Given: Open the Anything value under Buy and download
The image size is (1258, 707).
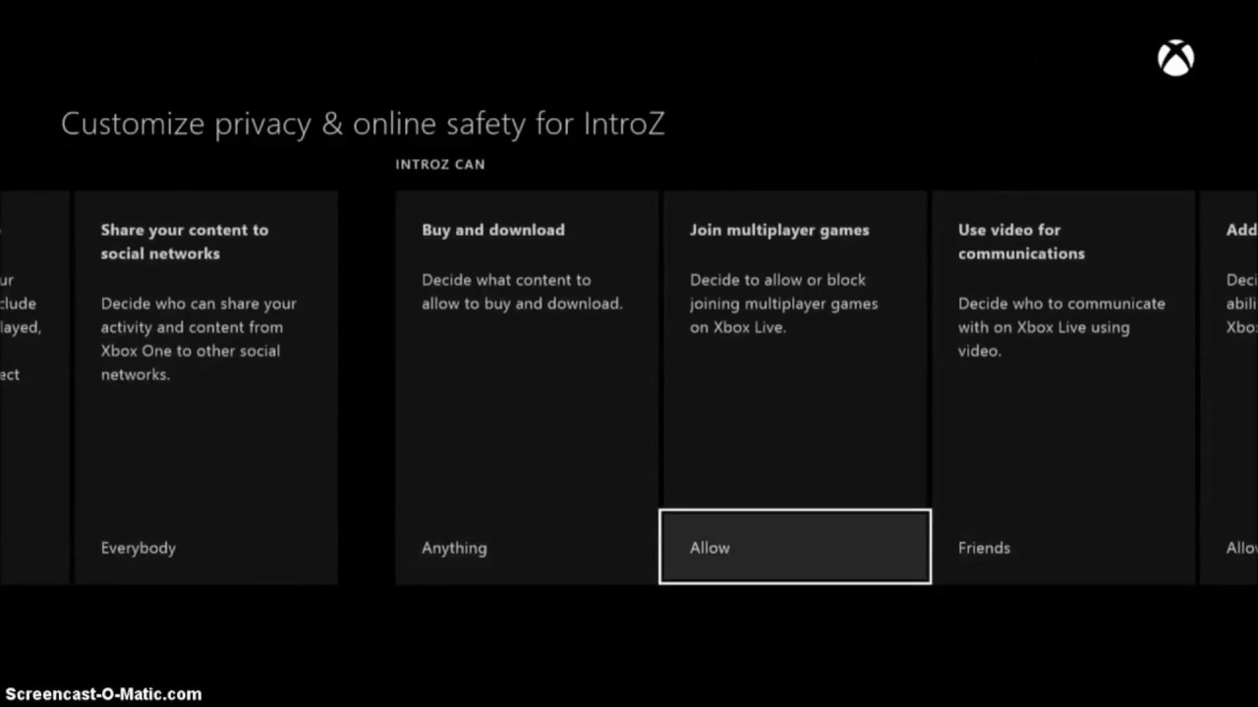Looking at the screenshot, I should 454,548.
